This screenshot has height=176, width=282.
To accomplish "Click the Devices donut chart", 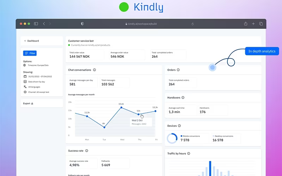I will tap(172, 138).
